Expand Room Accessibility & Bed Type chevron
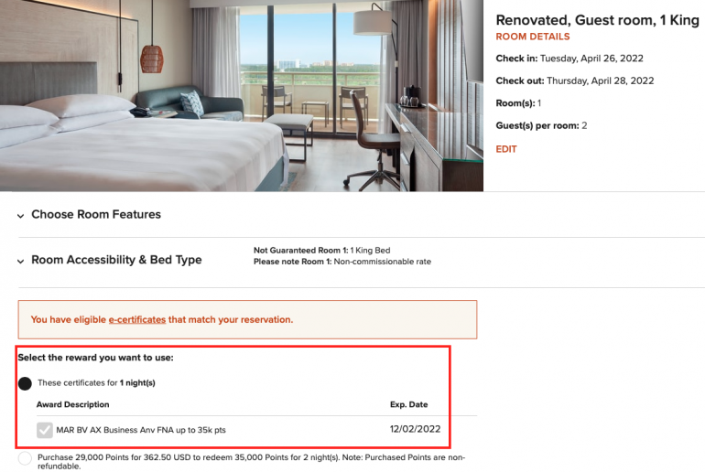Screen dimensions: 705x472 20,261
